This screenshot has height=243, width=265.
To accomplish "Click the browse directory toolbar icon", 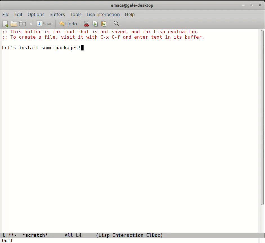I will click(22, 24).
